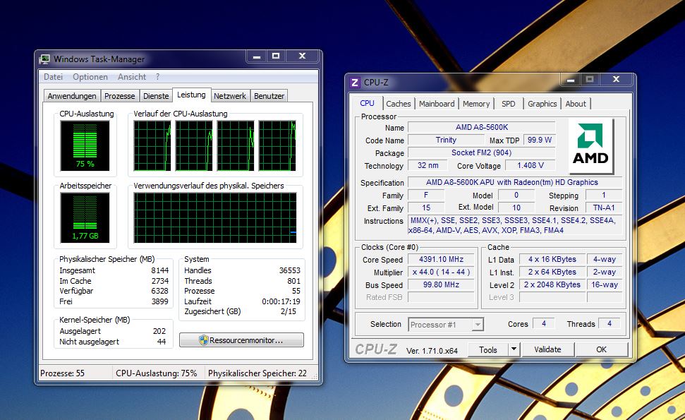685x420 pixels.
Task: Click the Task-Manager title bar icon
Action: point(44,59)
